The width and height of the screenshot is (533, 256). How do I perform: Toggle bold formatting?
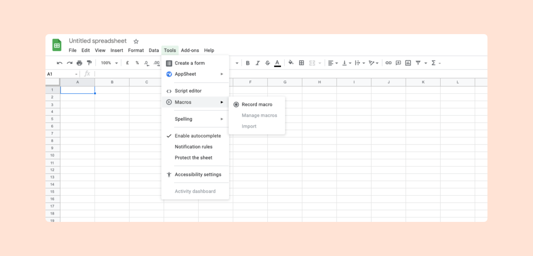[248, 63]
